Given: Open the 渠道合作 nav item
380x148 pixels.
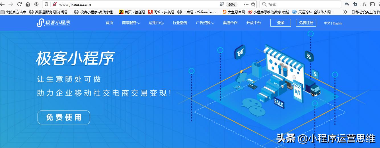Looking at the screenshot, I should click(230, 23).
